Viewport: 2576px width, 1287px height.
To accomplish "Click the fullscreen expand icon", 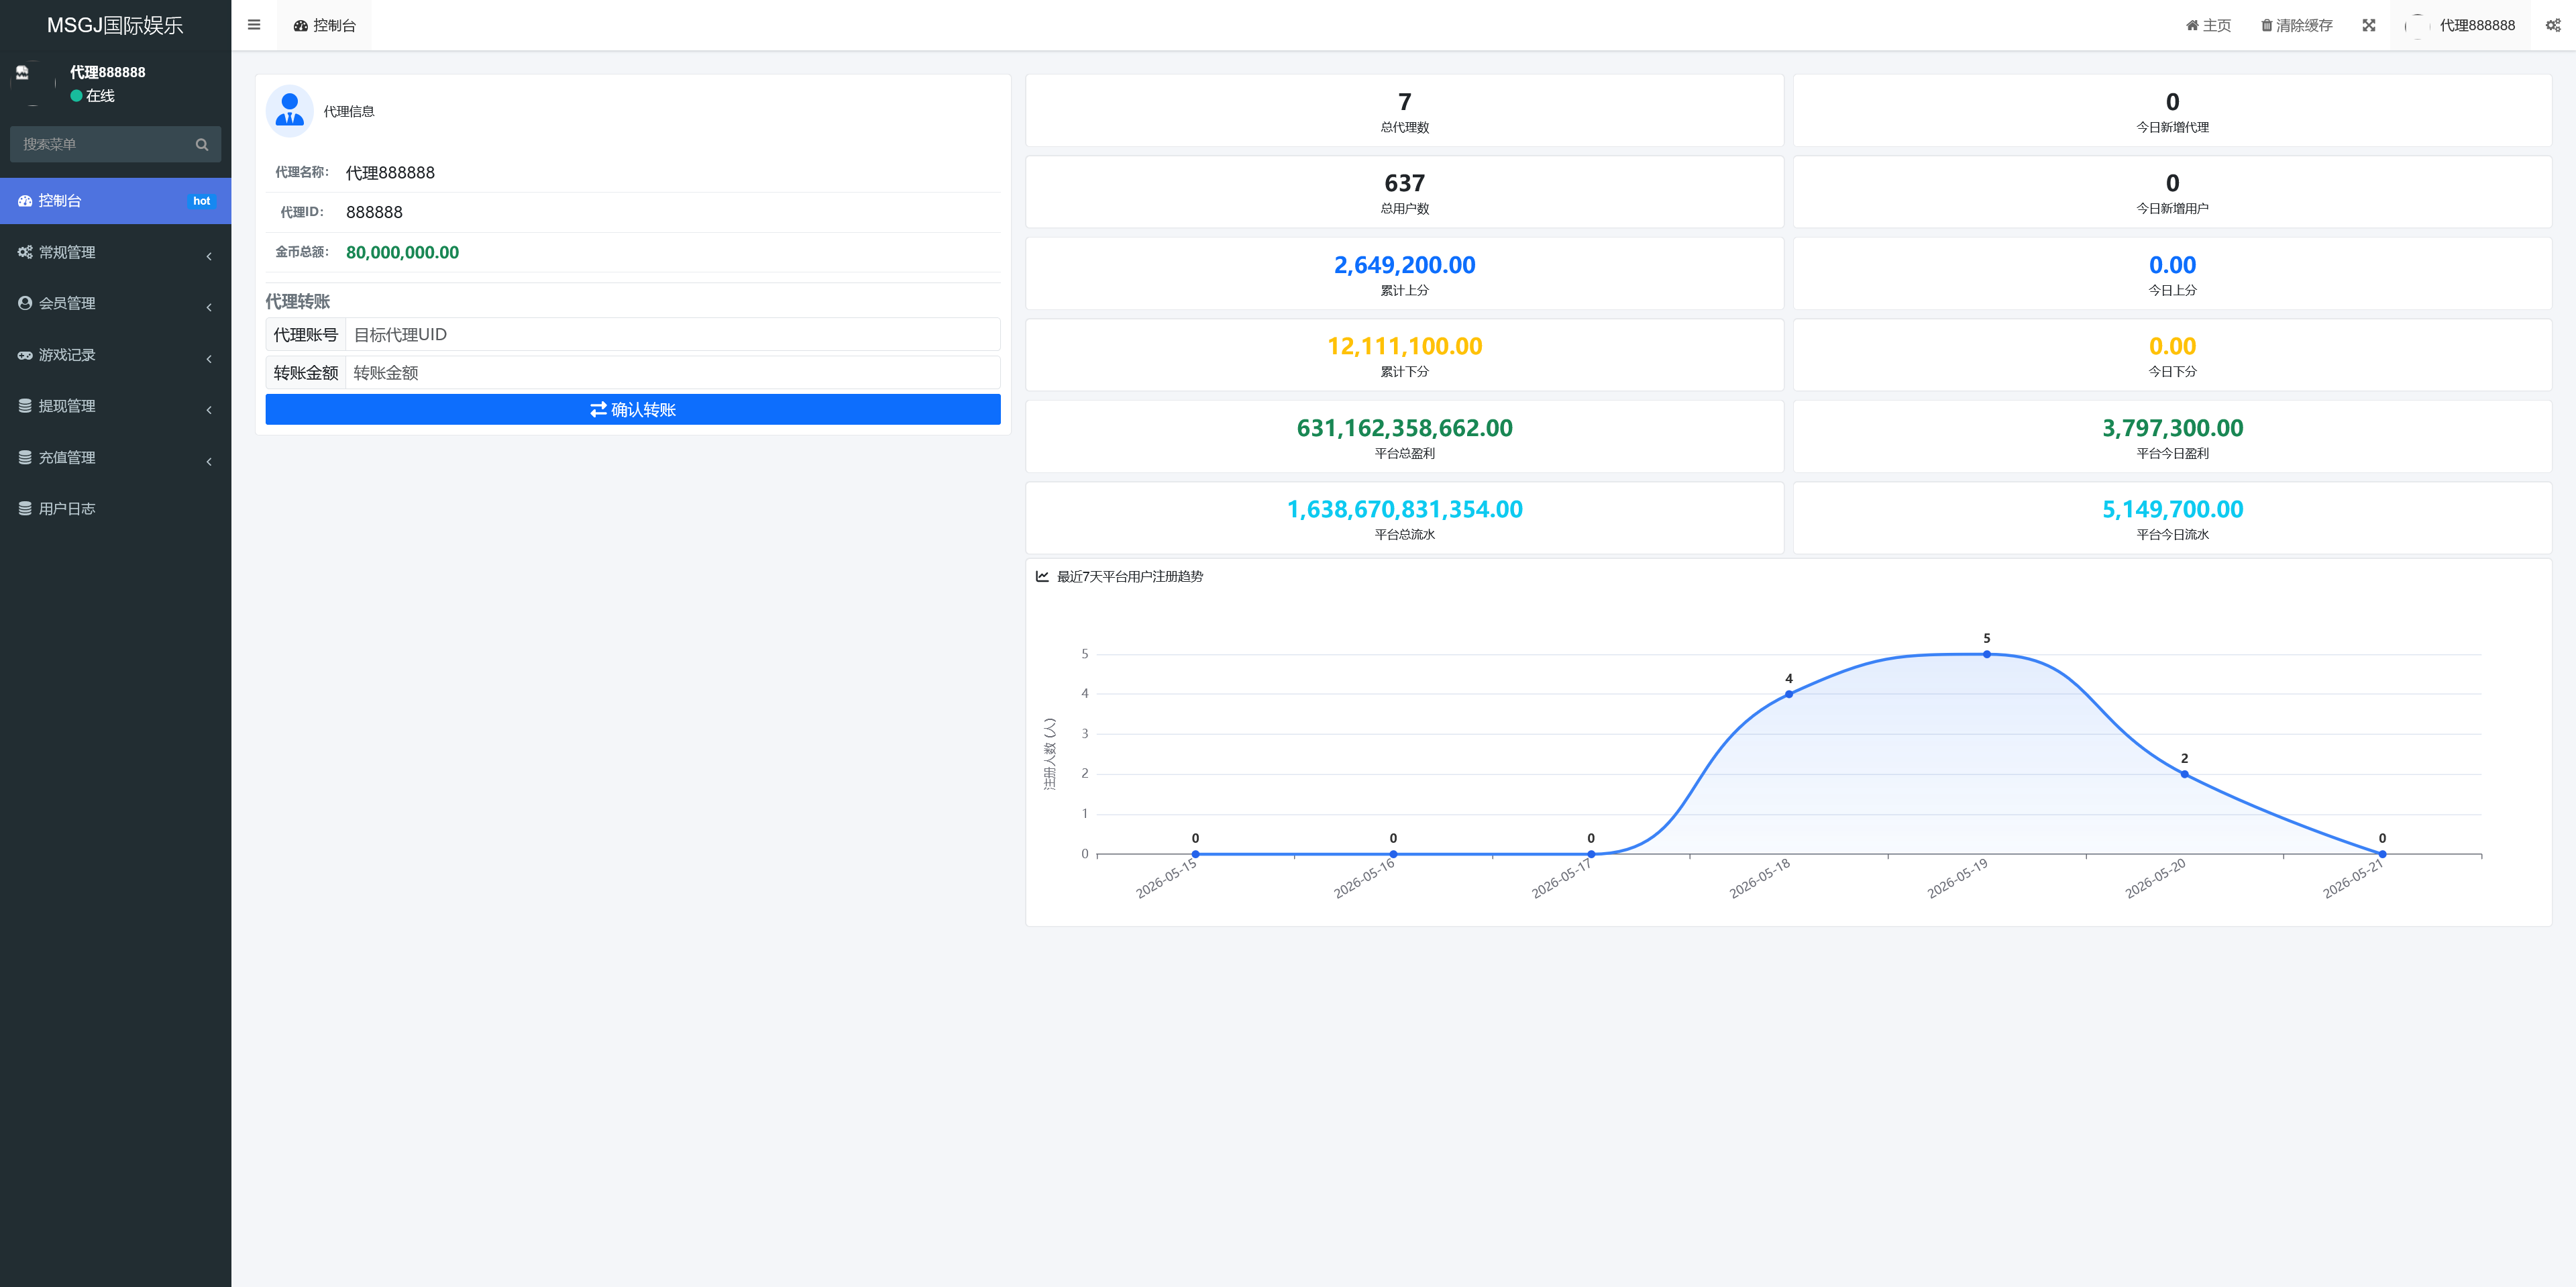I will click(2369, 25).
